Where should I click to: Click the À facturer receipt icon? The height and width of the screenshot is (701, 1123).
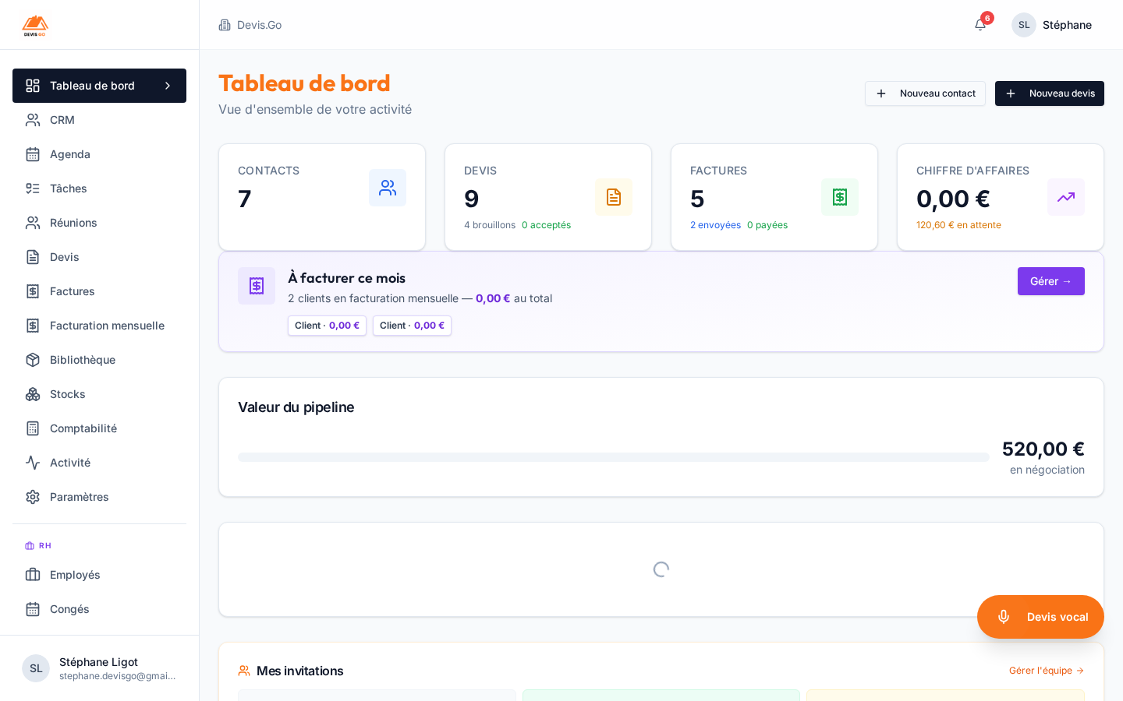257,286
